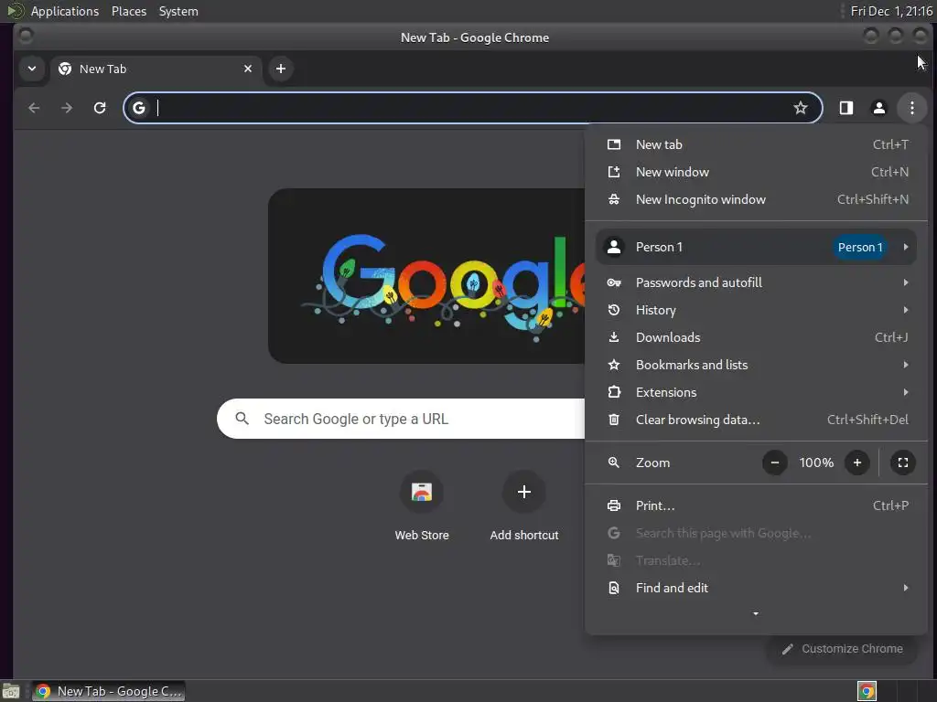Click the 100% zoom level value

(x=816, y=463)
